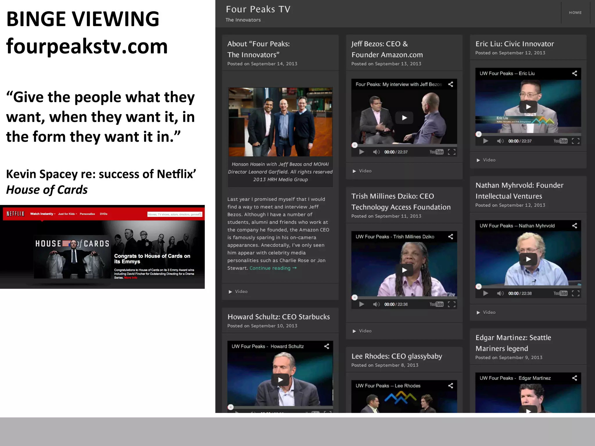Select Netflix Personalize menu item
This screenshot has width=595, height=446.
click(87, 214)
